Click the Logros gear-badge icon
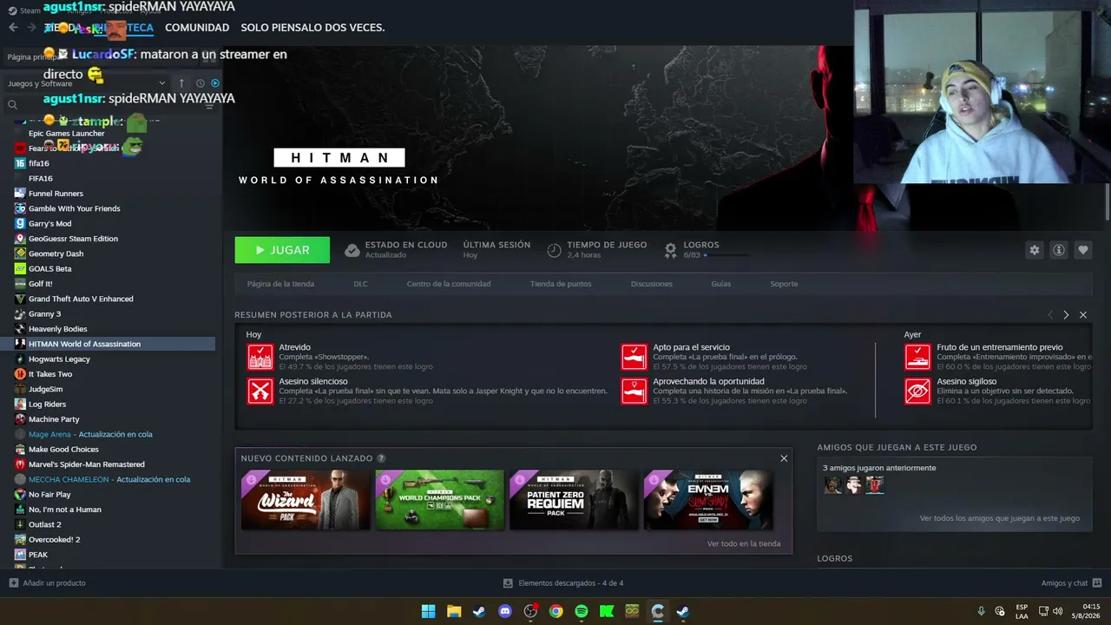1111x625 pixels. pyautogui.click(x=670, y=250)
